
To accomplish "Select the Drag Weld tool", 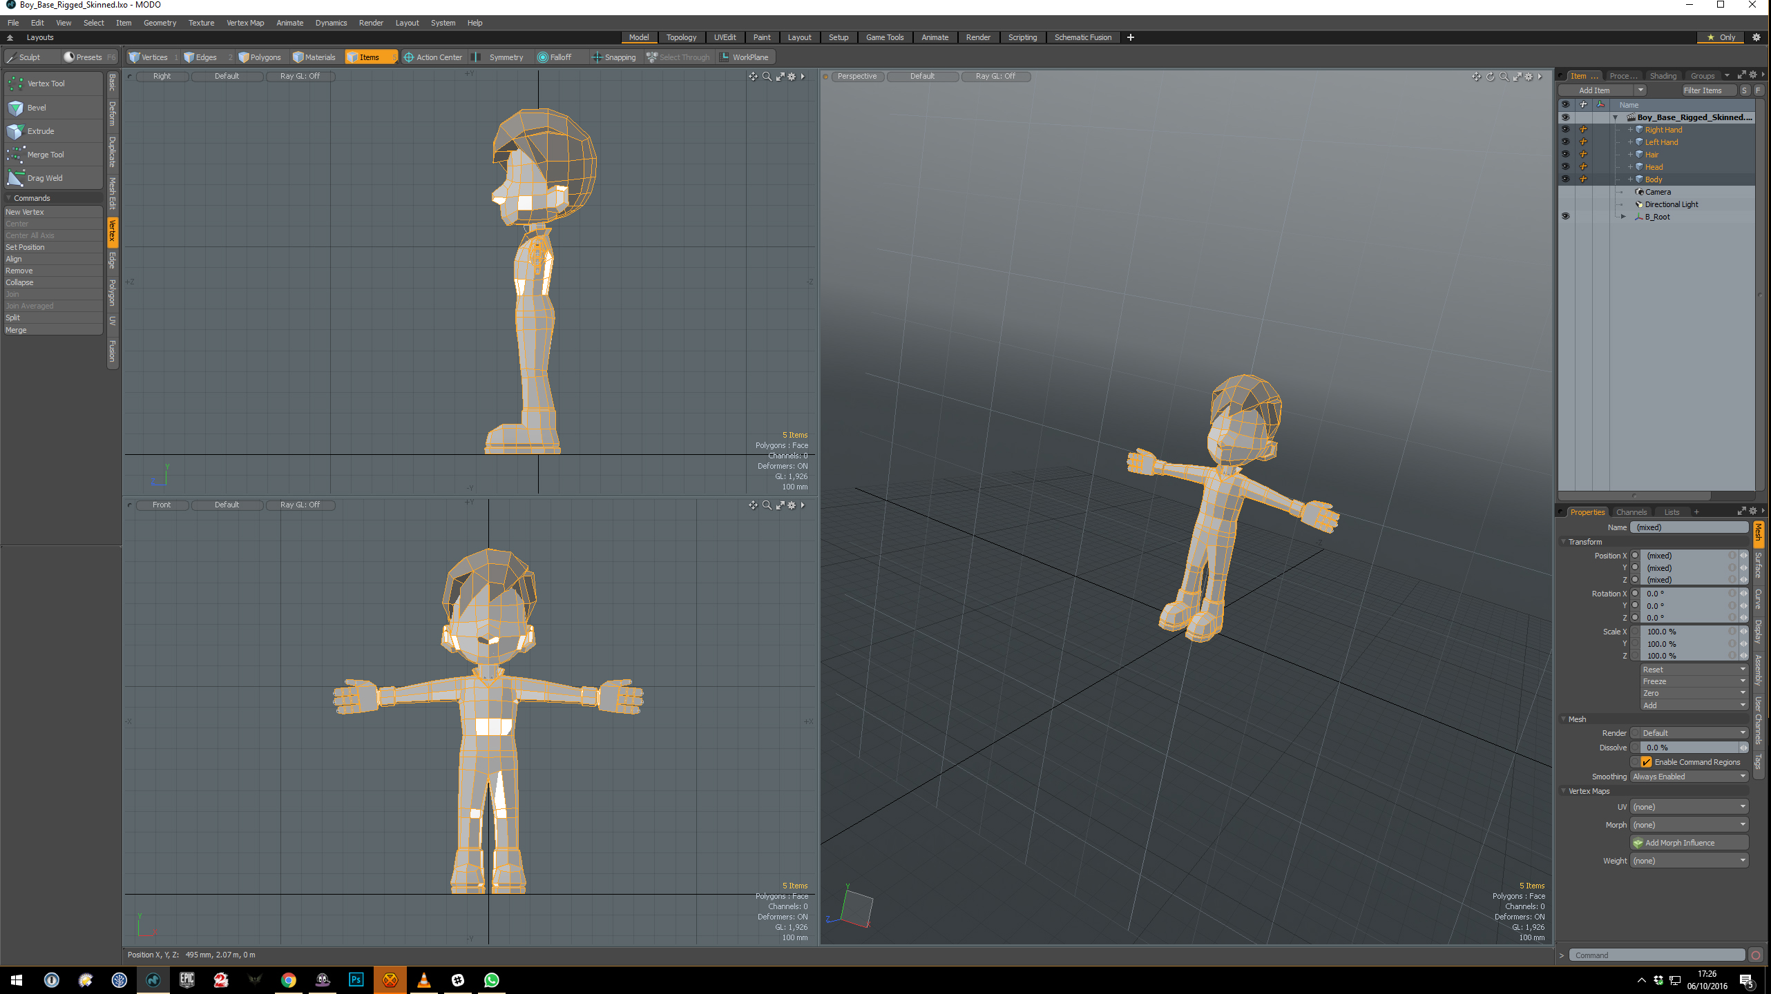I will pos(52,178).
